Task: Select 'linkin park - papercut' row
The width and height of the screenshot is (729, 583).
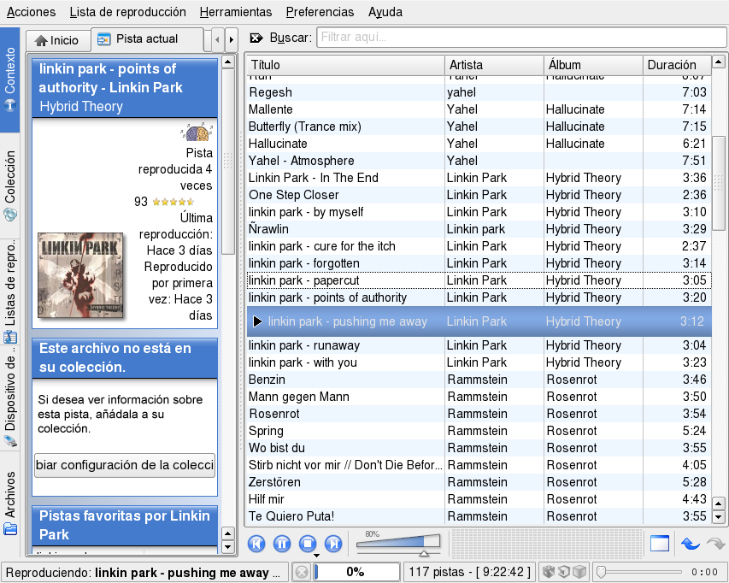Action: 479,280
